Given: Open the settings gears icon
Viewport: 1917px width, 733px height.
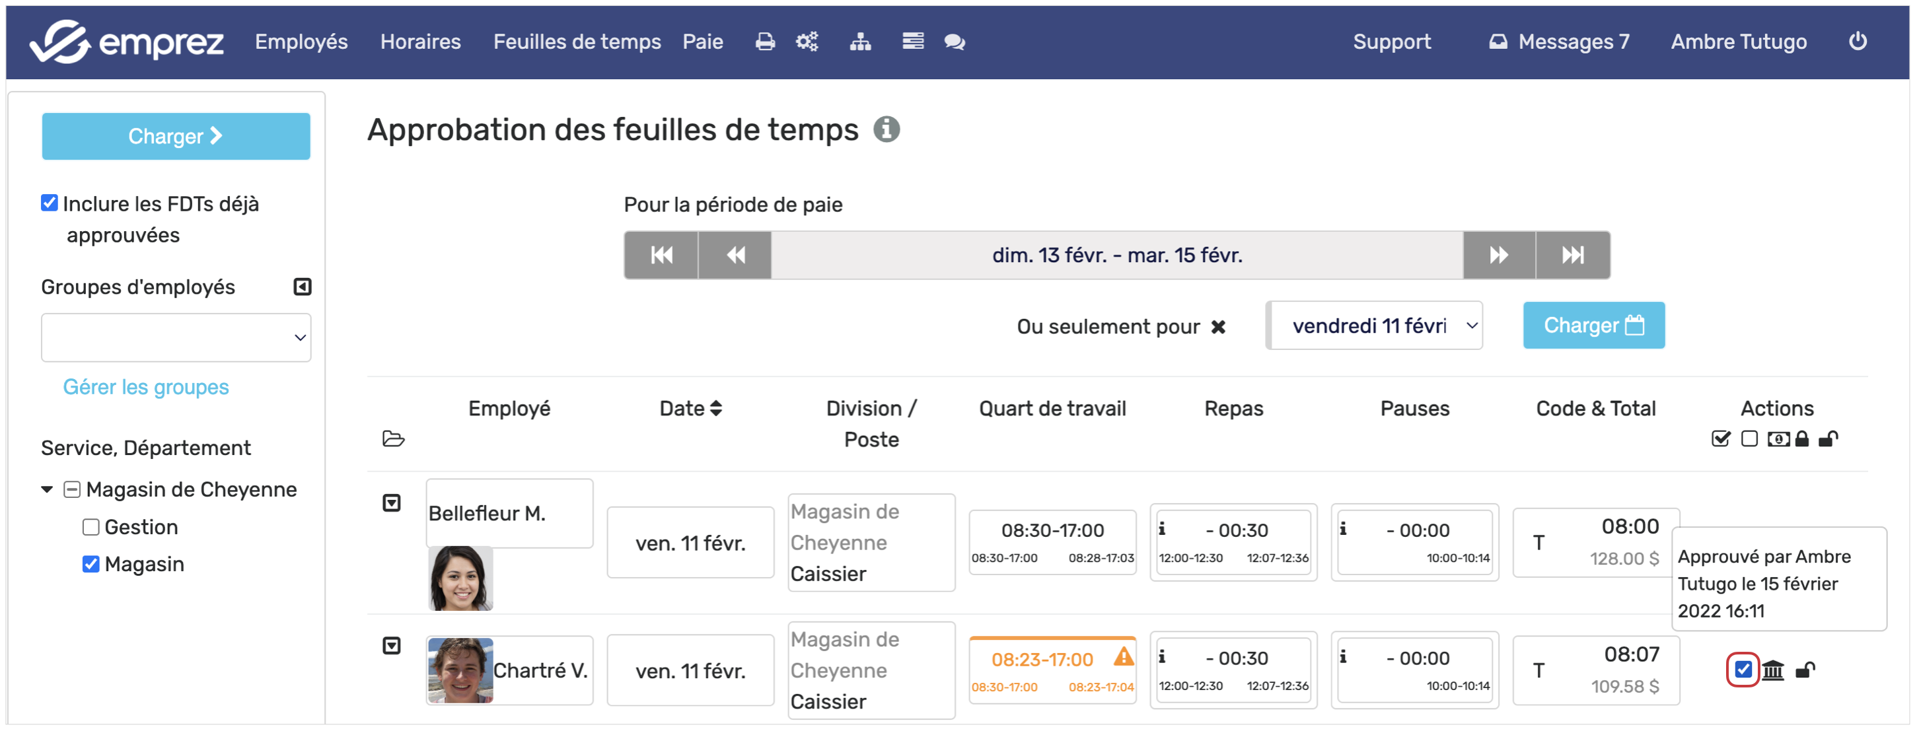Looking at the screenshot, I should tap(807, 42).
